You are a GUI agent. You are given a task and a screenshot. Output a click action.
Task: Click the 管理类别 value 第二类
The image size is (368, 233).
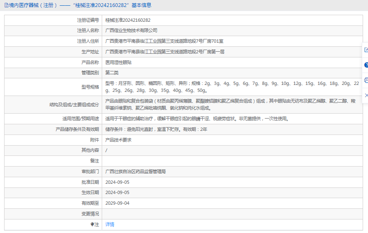pyautogui.click(x=112, y=73)
